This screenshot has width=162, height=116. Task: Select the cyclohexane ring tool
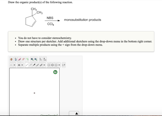tap(49, 65)
